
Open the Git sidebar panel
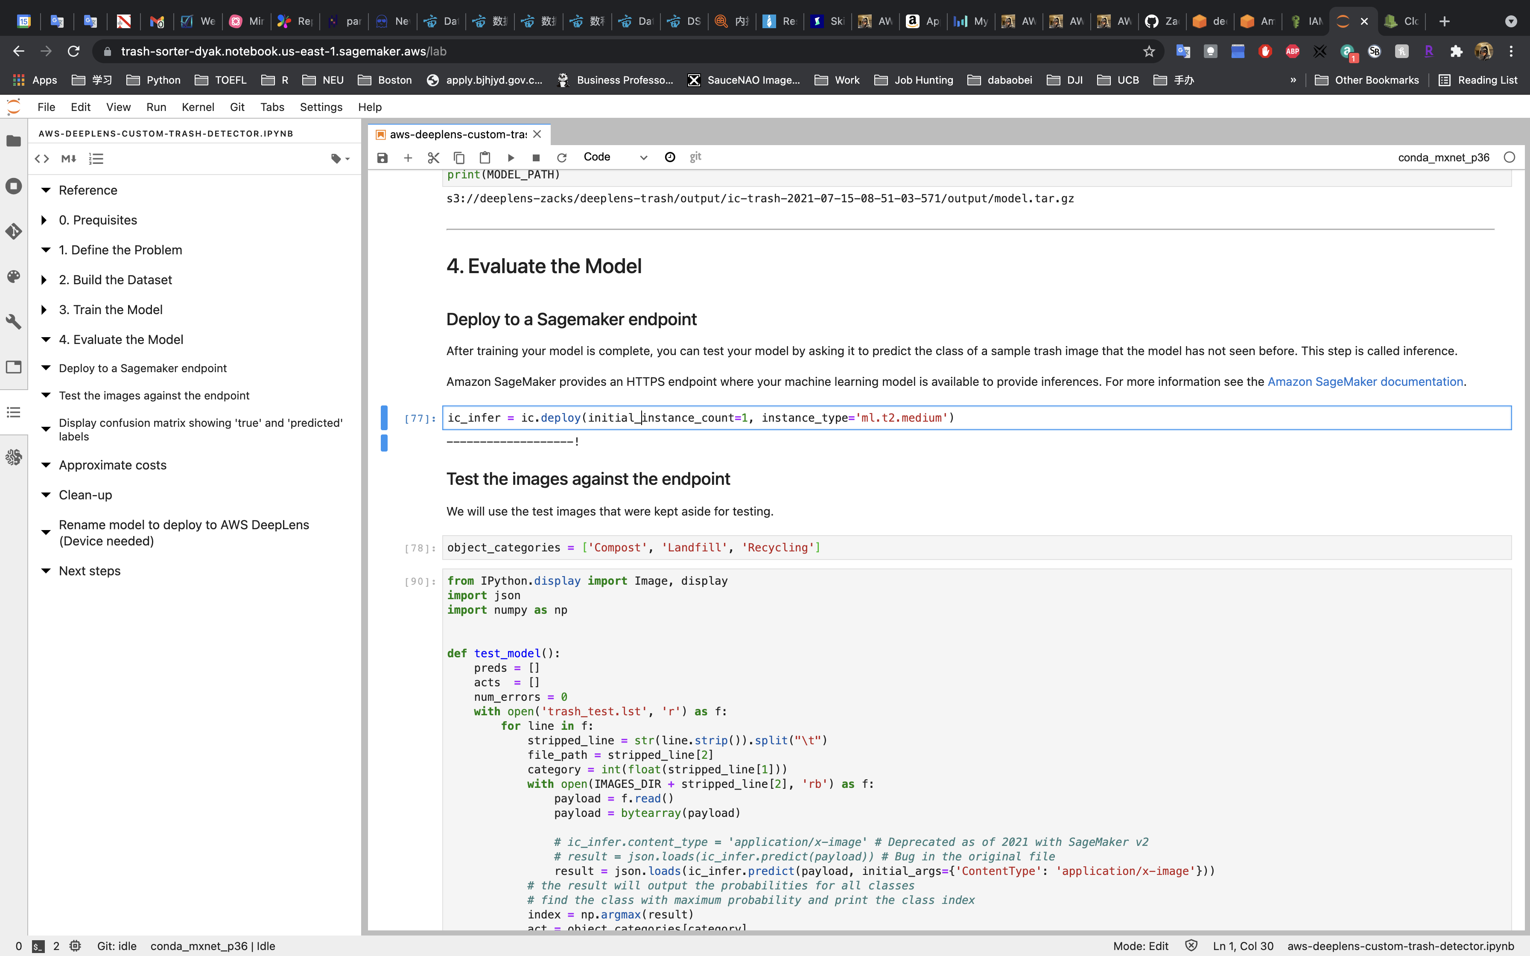click(x=13, y=231)
